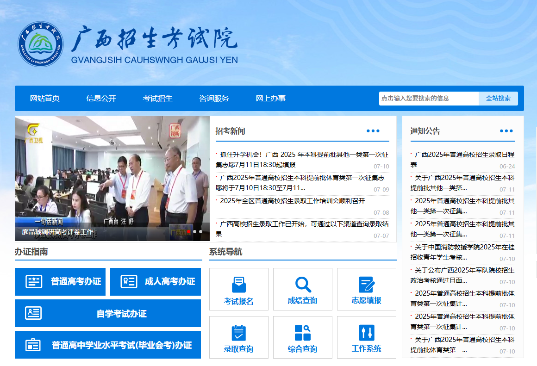The image size is (537, 366).
Task: Click the news carousel image of 高考评卷
Action: click(x=112, y=176)
